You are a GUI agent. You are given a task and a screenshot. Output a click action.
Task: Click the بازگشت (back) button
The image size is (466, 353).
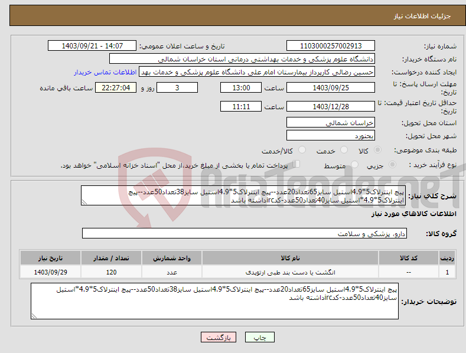click(x=219, y=337)
